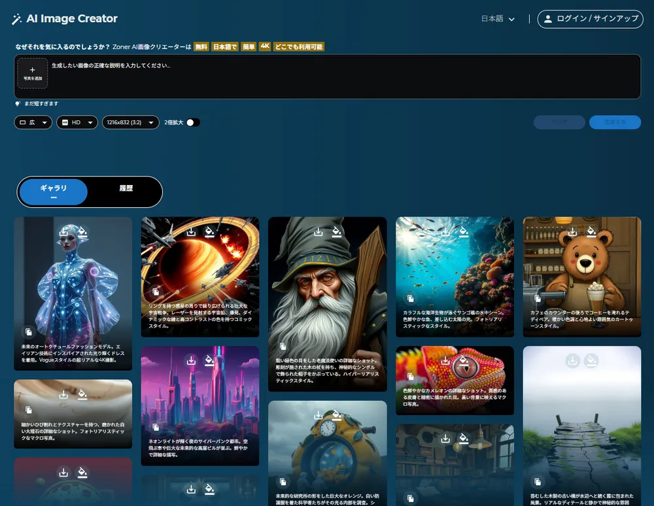
Task: Download the wizard portrait image
Action: point(318,232)
